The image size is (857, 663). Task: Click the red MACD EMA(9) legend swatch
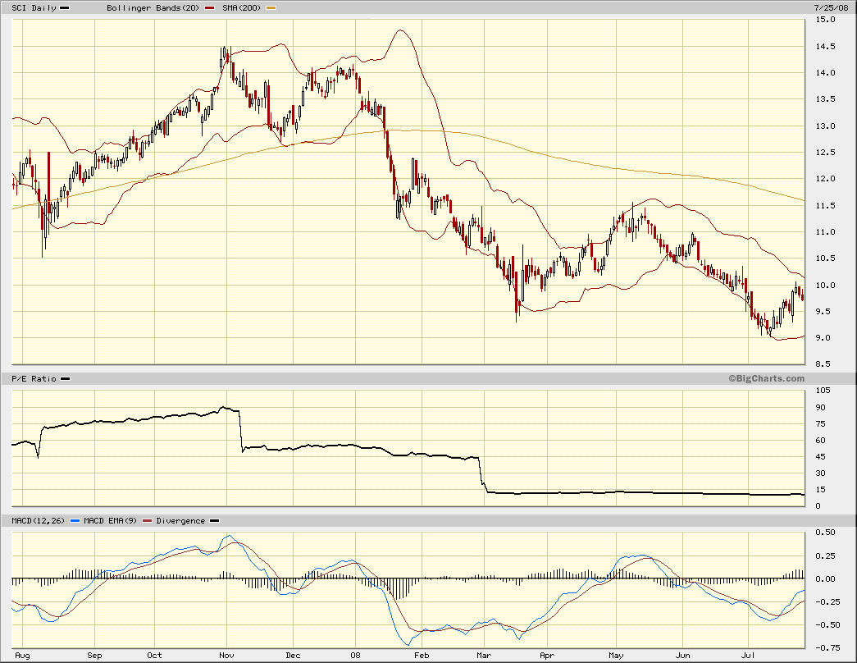coord(147,521)
